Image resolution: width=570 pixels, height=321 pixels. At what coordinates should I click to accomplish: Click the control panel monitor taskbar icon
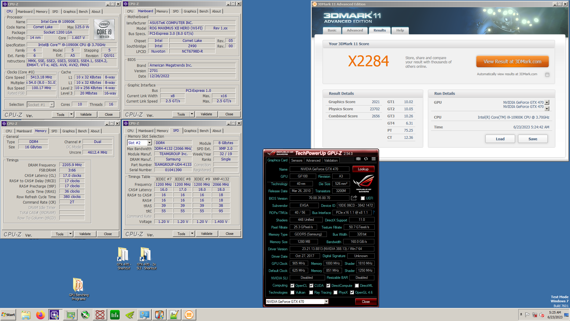pyautogui.click(x=145, y=315)
